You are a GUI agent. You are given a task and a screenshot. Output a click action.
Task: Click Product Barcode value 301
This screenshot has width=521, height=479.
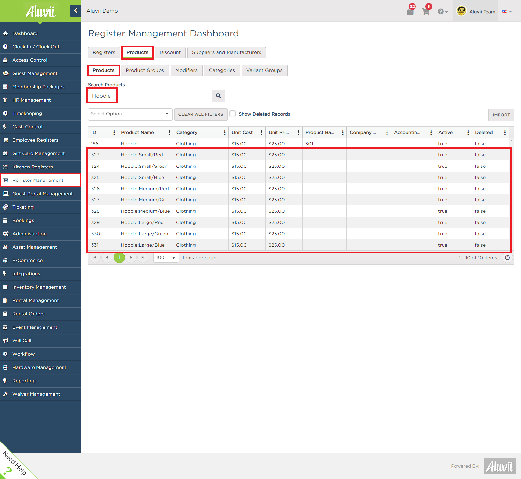pyautogui.click(x=309, y=144)
